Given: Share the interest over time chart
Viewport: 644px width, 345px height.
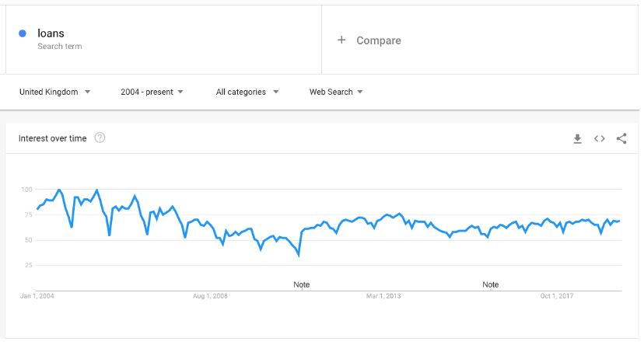Looking at the screenshot, I should click(x=621, y=138).
